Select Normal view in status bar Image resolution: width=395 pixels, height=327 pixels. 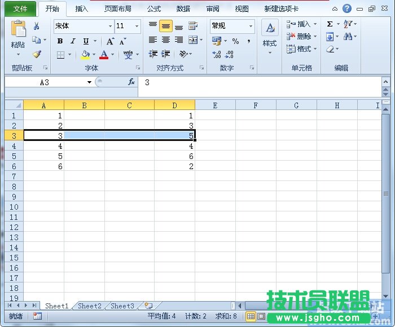point(251,316)
